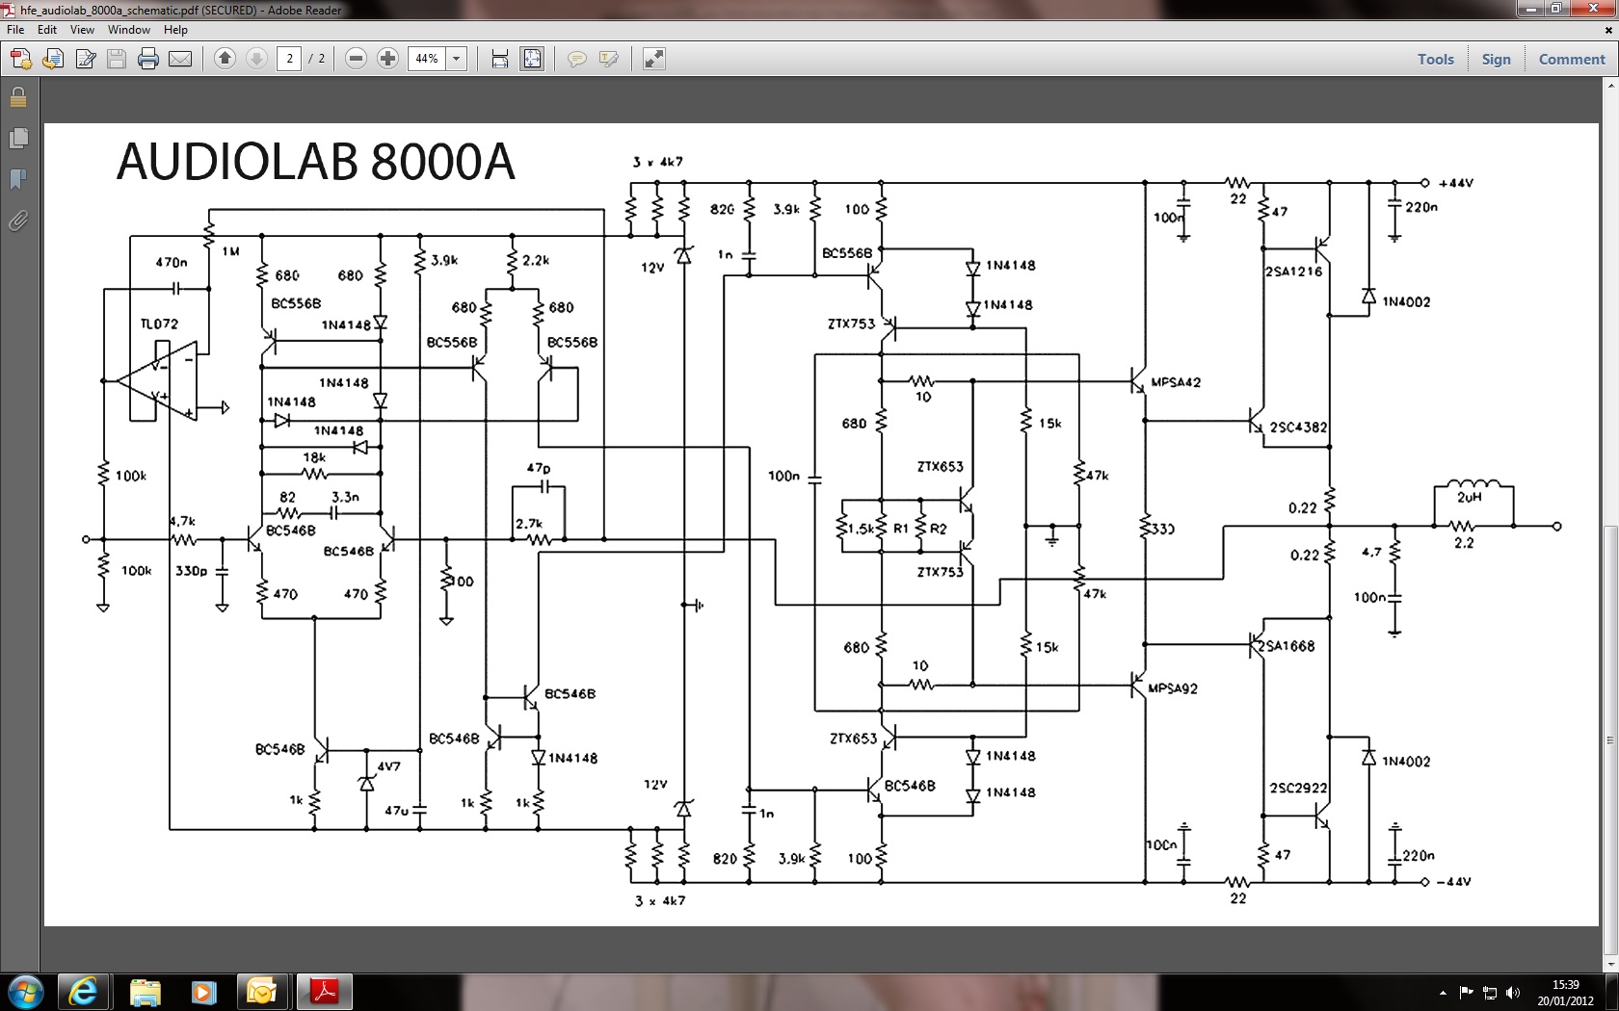The width and height of the screenshot is (1619, 1011).
Task: Open the Sign pane
Action: (1496, 59)
